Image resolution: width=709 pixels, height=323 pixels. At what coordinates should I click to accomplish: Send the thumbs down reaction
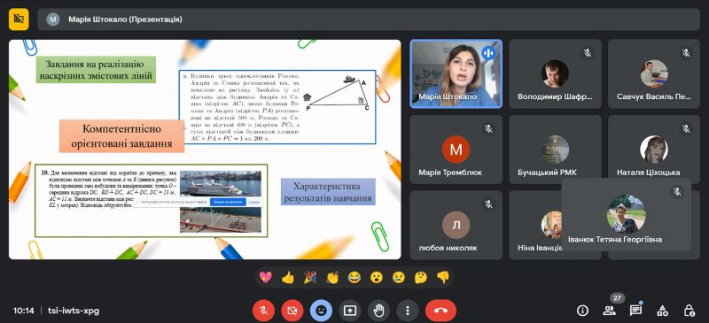point(443,277)
